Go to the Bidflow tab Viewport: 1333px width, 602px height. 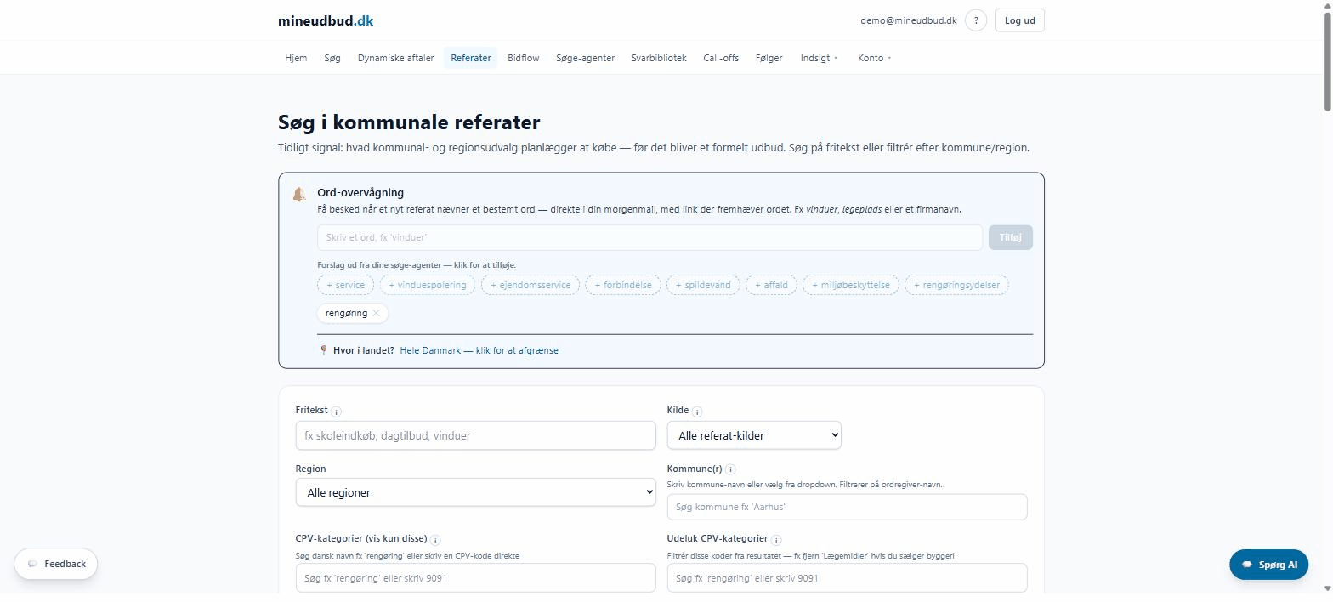point(524,58)
